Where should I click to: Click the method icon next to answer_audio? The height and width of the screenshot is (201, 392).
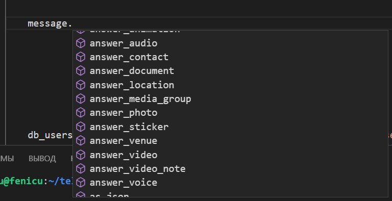coord(81,43)
